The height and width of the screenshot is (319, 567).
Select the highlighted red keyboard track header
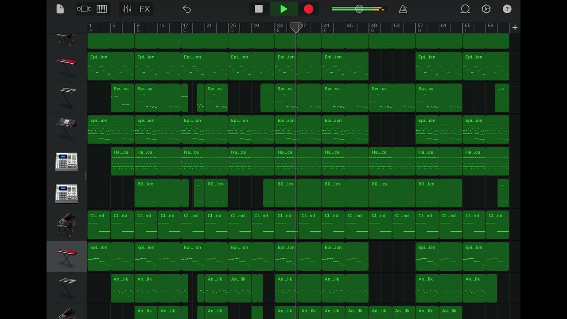tap(66, 257)
